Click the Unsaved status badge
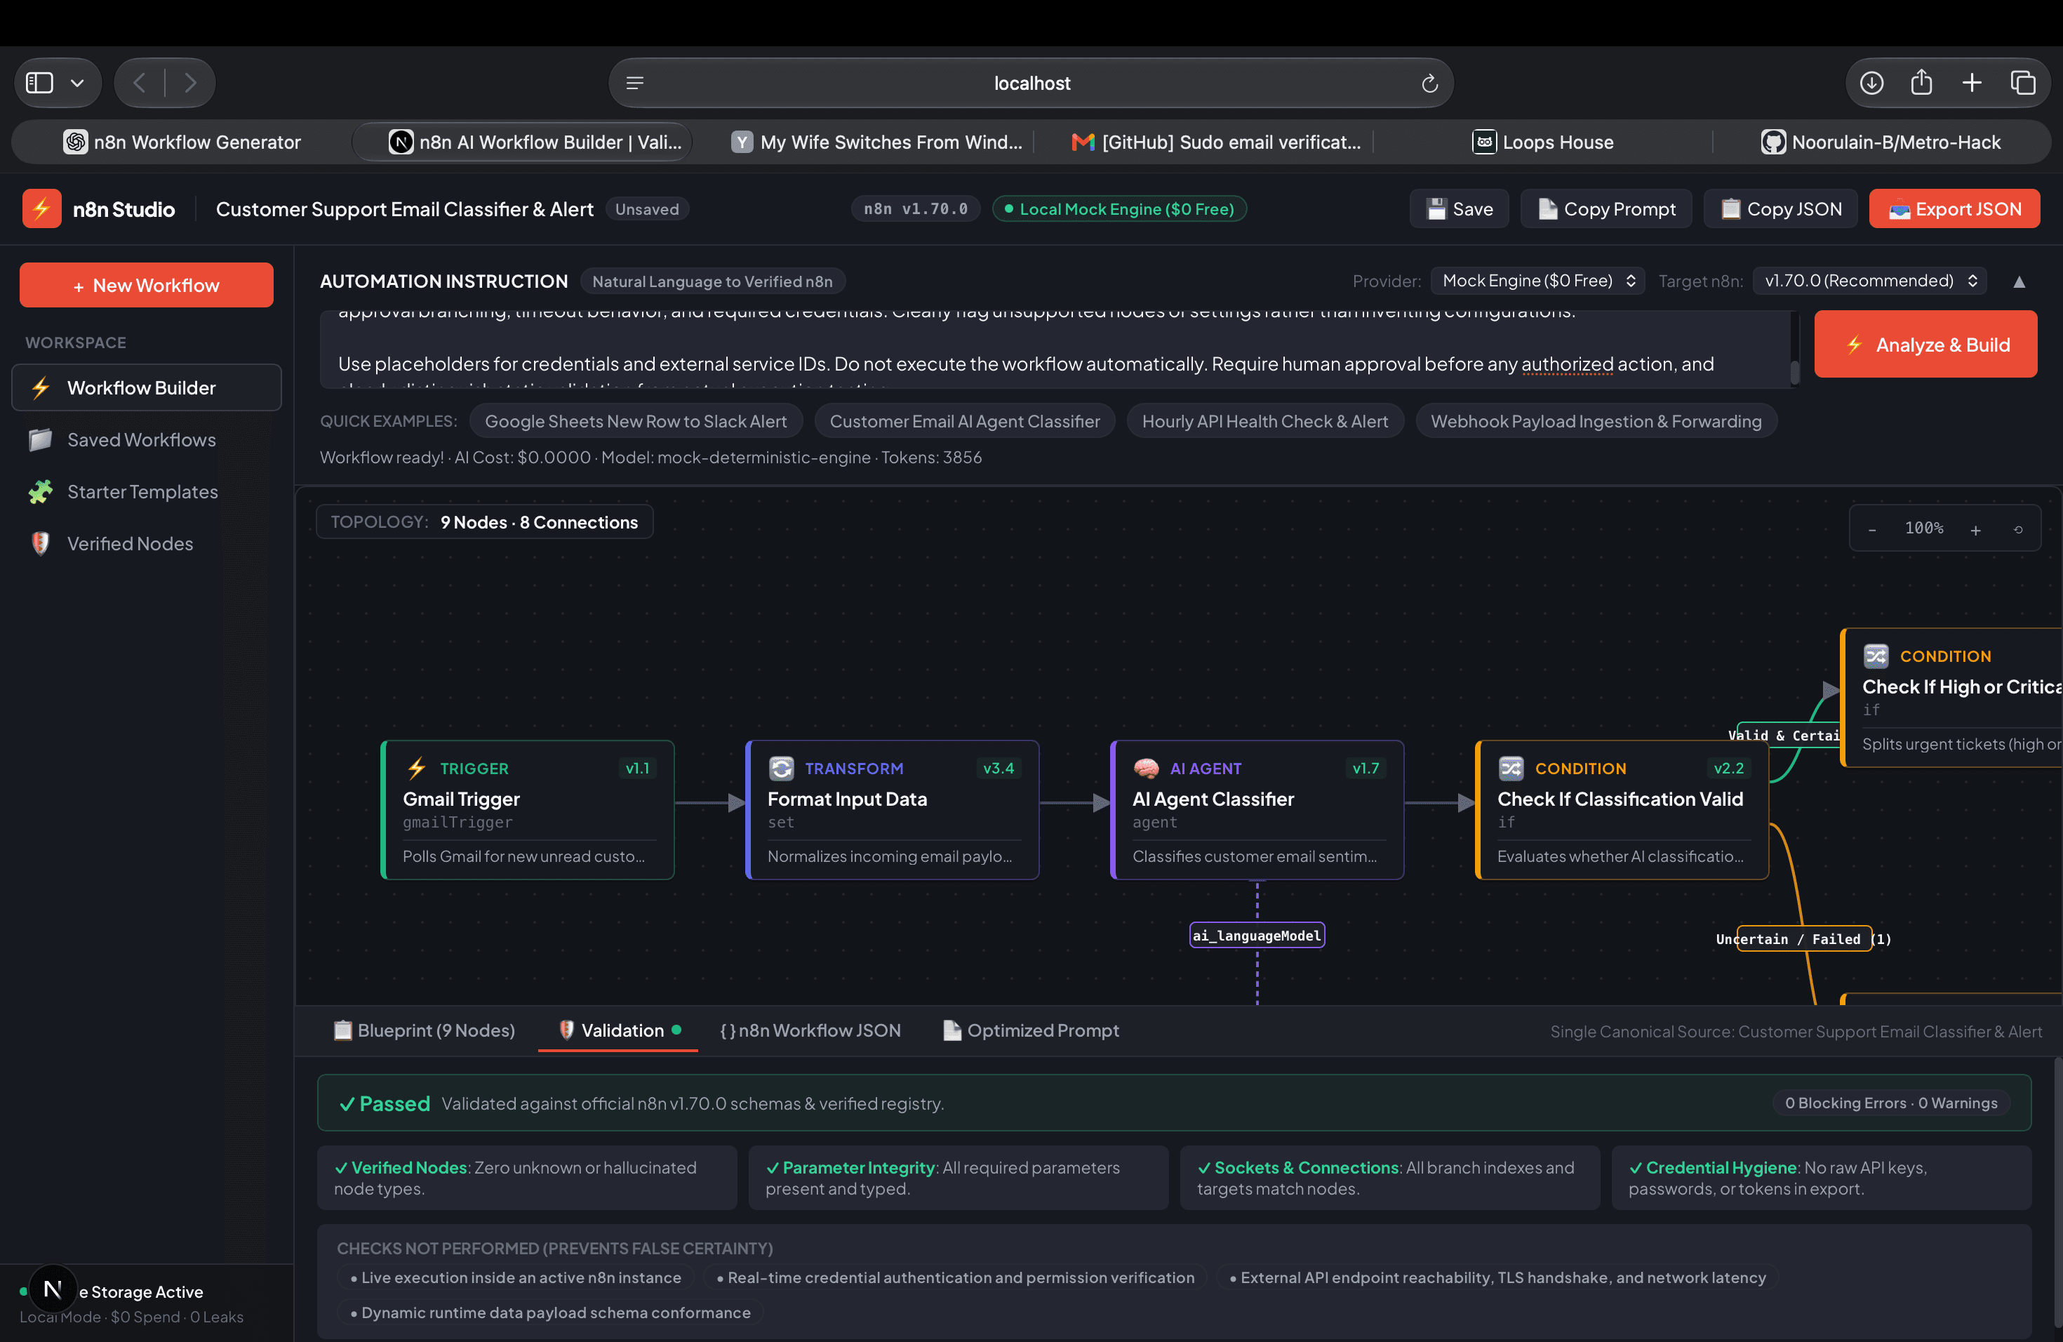Viewport: 2063px width, 1342px height. click(x=648, y=209)
